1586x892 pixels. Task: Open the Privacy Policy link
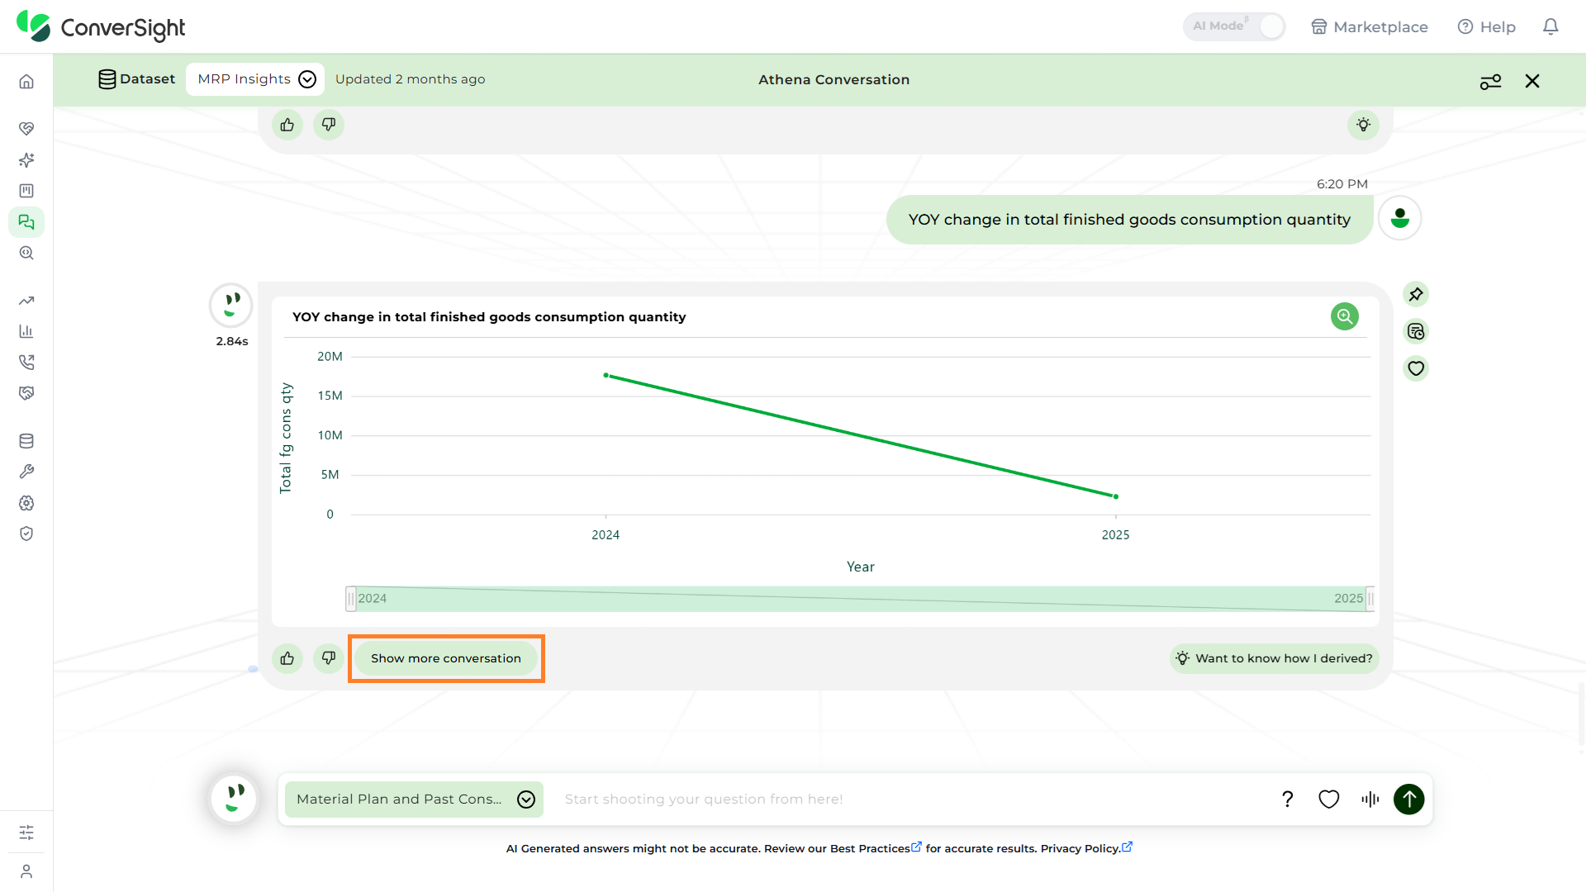(1086, 848)
